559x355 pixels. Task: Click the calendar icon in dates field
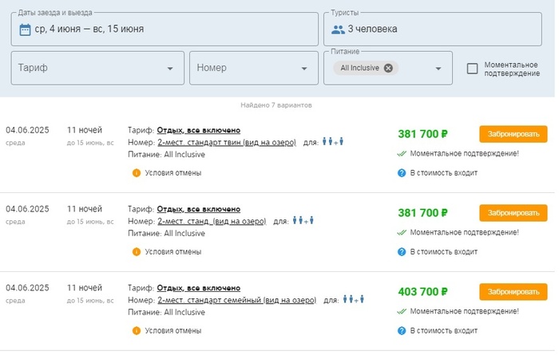(x=25, y=30)
